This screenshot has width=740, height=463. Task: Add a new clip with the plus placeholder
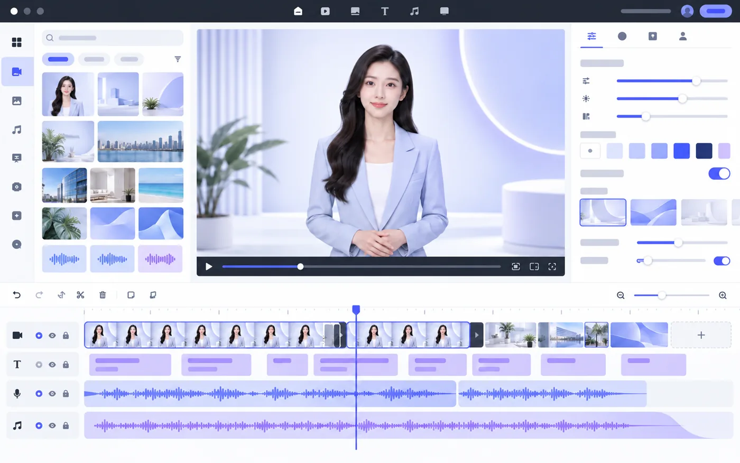point(701,335)
